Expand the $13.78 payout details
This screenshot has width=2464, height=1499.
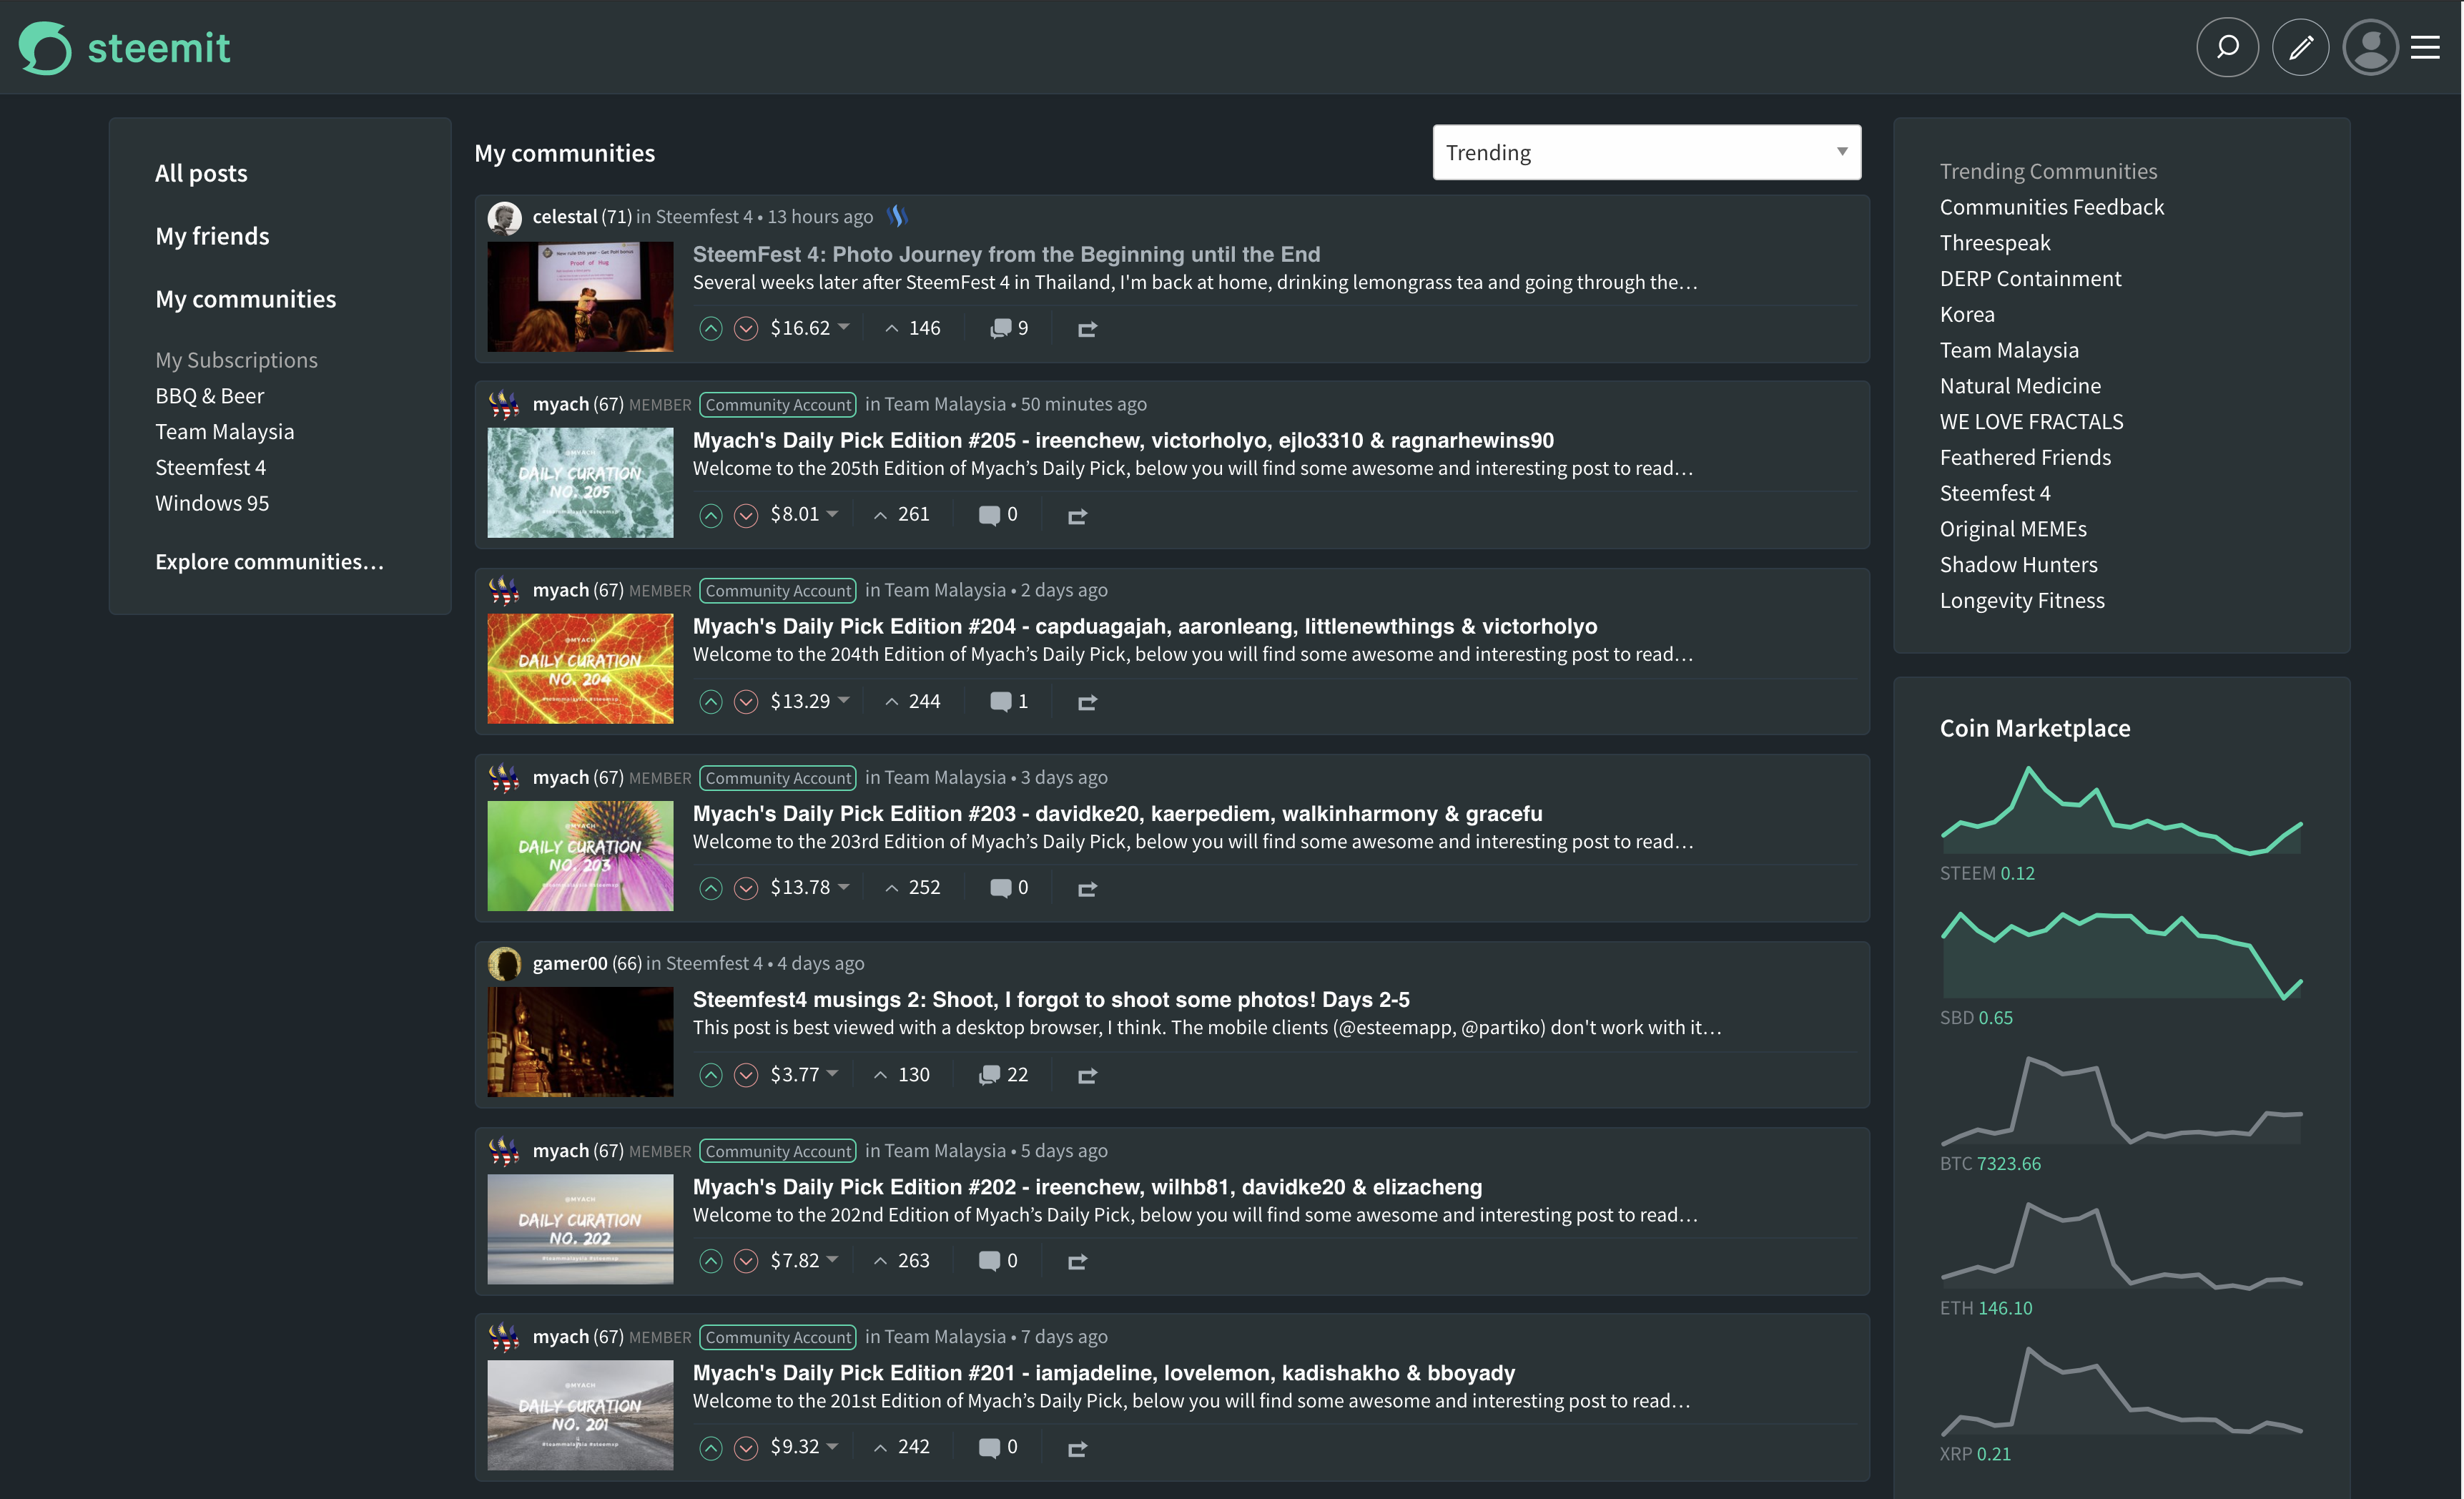pos(810,887)
